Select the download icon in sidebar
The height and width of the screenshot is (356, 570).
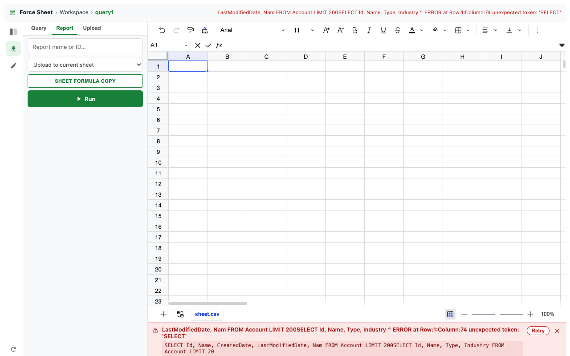pyautogui.click(x=13, y=49)
